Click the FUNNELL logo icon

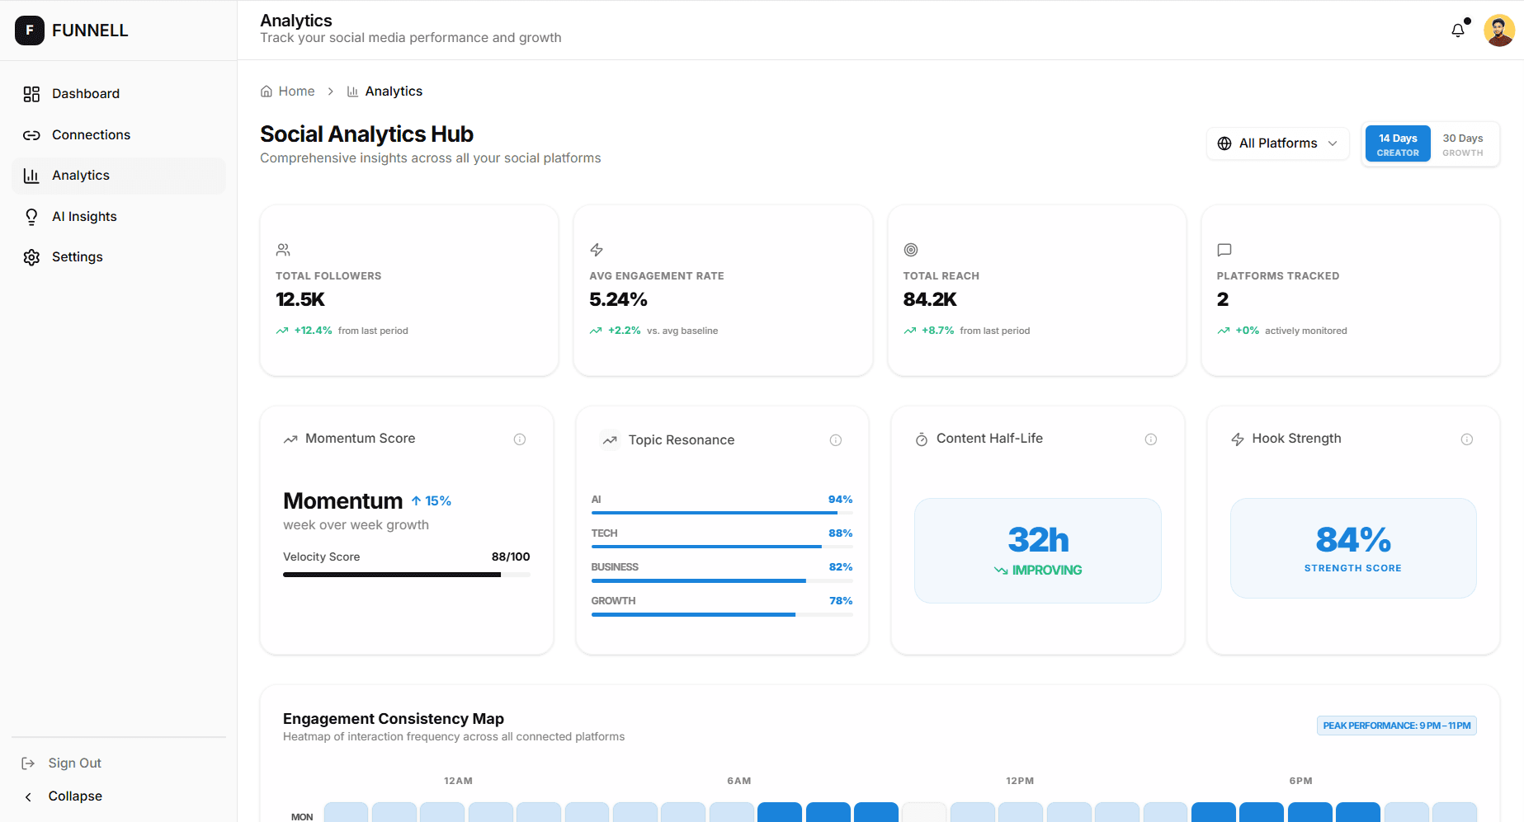pyautogui.click(x=30, y=30)
